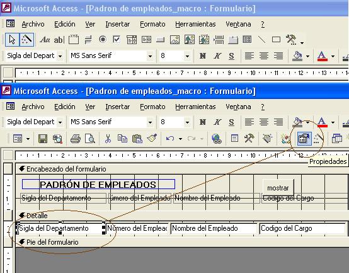Image resolution: width=349 pixels, height=273 pixels.
Task: Select the Option Button (radio) tool
Action: pos(103,40)
